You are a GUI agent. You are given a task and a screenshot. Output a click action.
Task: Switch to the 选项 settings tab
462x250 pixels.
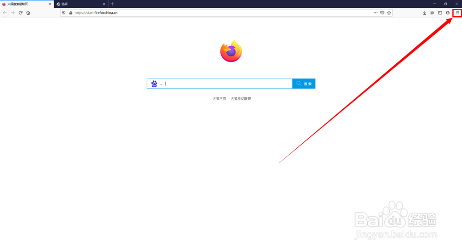click(x=81, y=4)
